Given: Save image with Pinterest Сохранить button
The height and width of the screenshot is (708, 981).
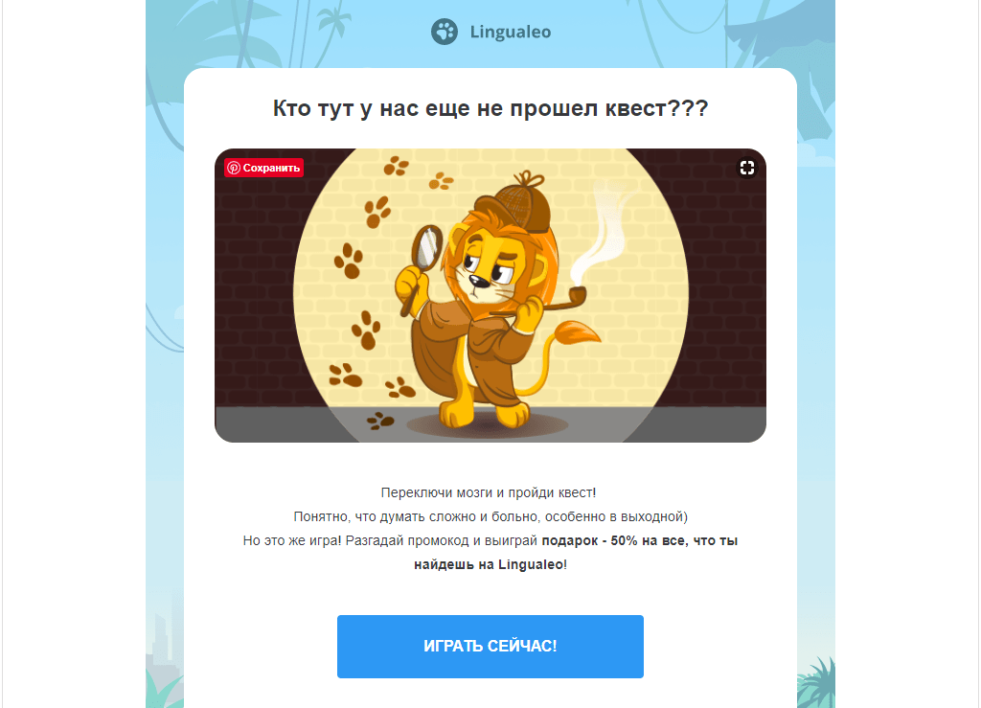Looking at the screenshot, I should 264,168.
